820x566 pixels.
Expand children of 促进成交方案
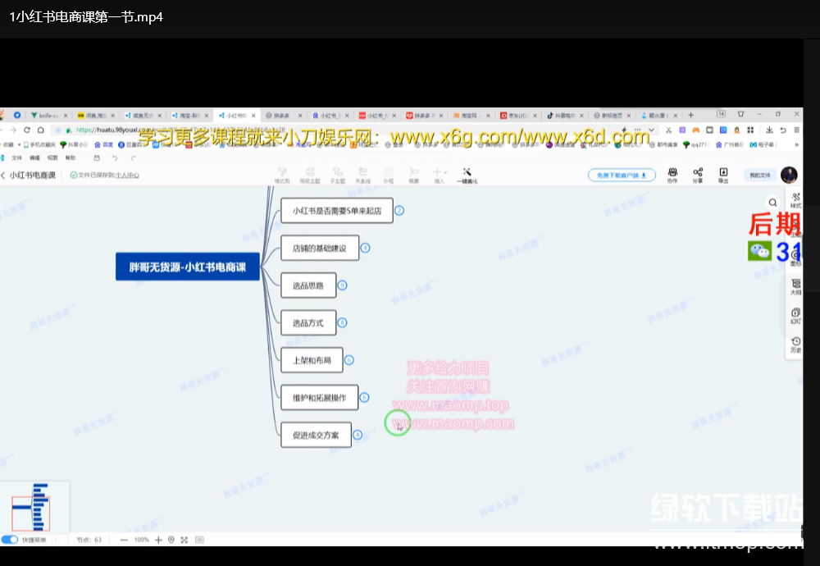coord(358,435)
